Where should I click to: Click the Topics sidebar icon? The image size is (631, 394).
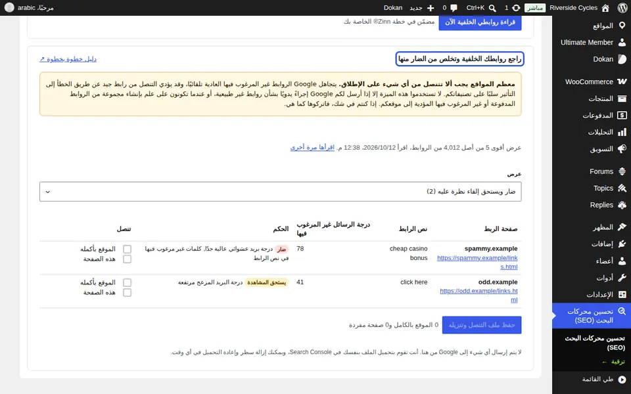tap(622, 188)
